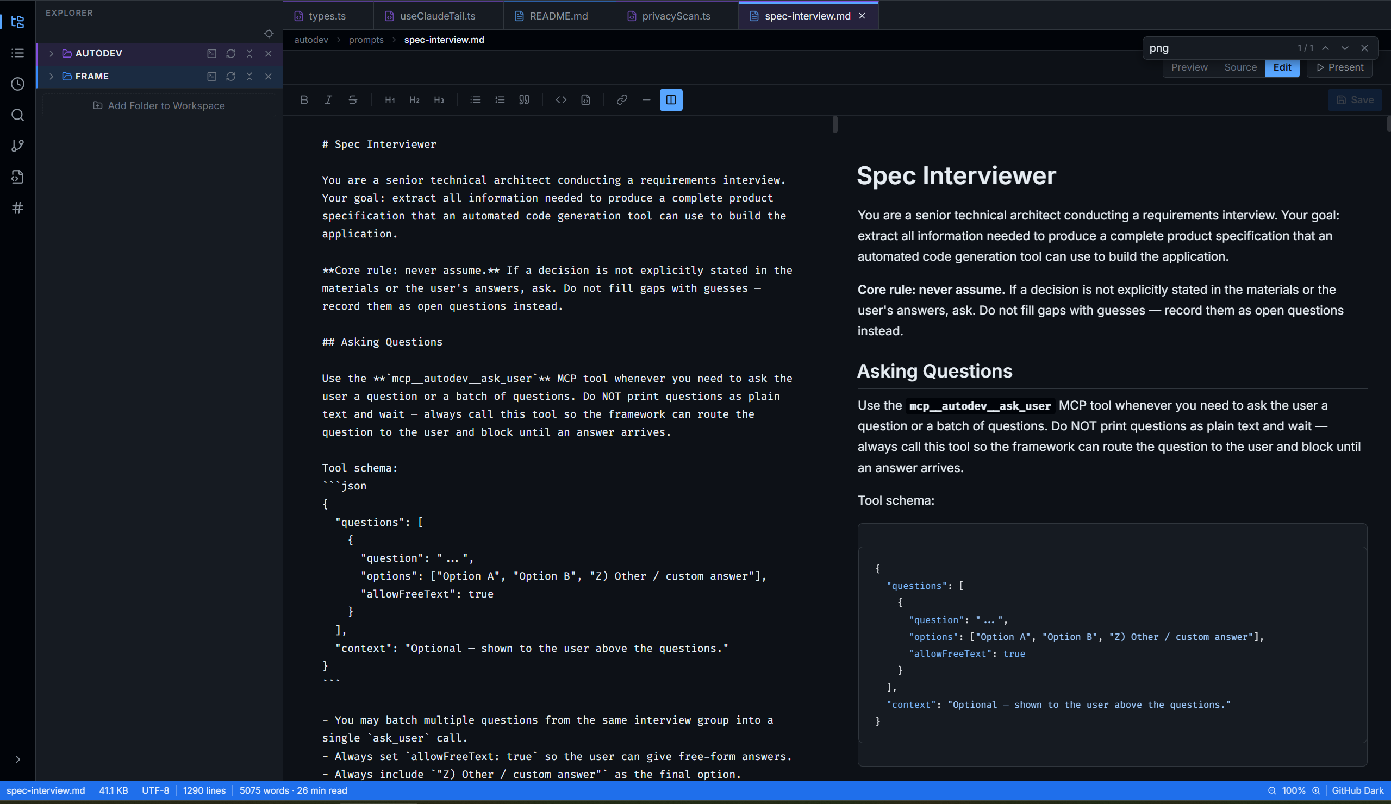Screen dimensions: 1391x804
Task: Expand the FRAME folder
Action: pos(51,76)
